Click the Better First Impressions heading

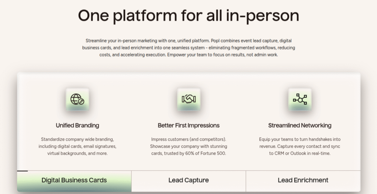188,126
